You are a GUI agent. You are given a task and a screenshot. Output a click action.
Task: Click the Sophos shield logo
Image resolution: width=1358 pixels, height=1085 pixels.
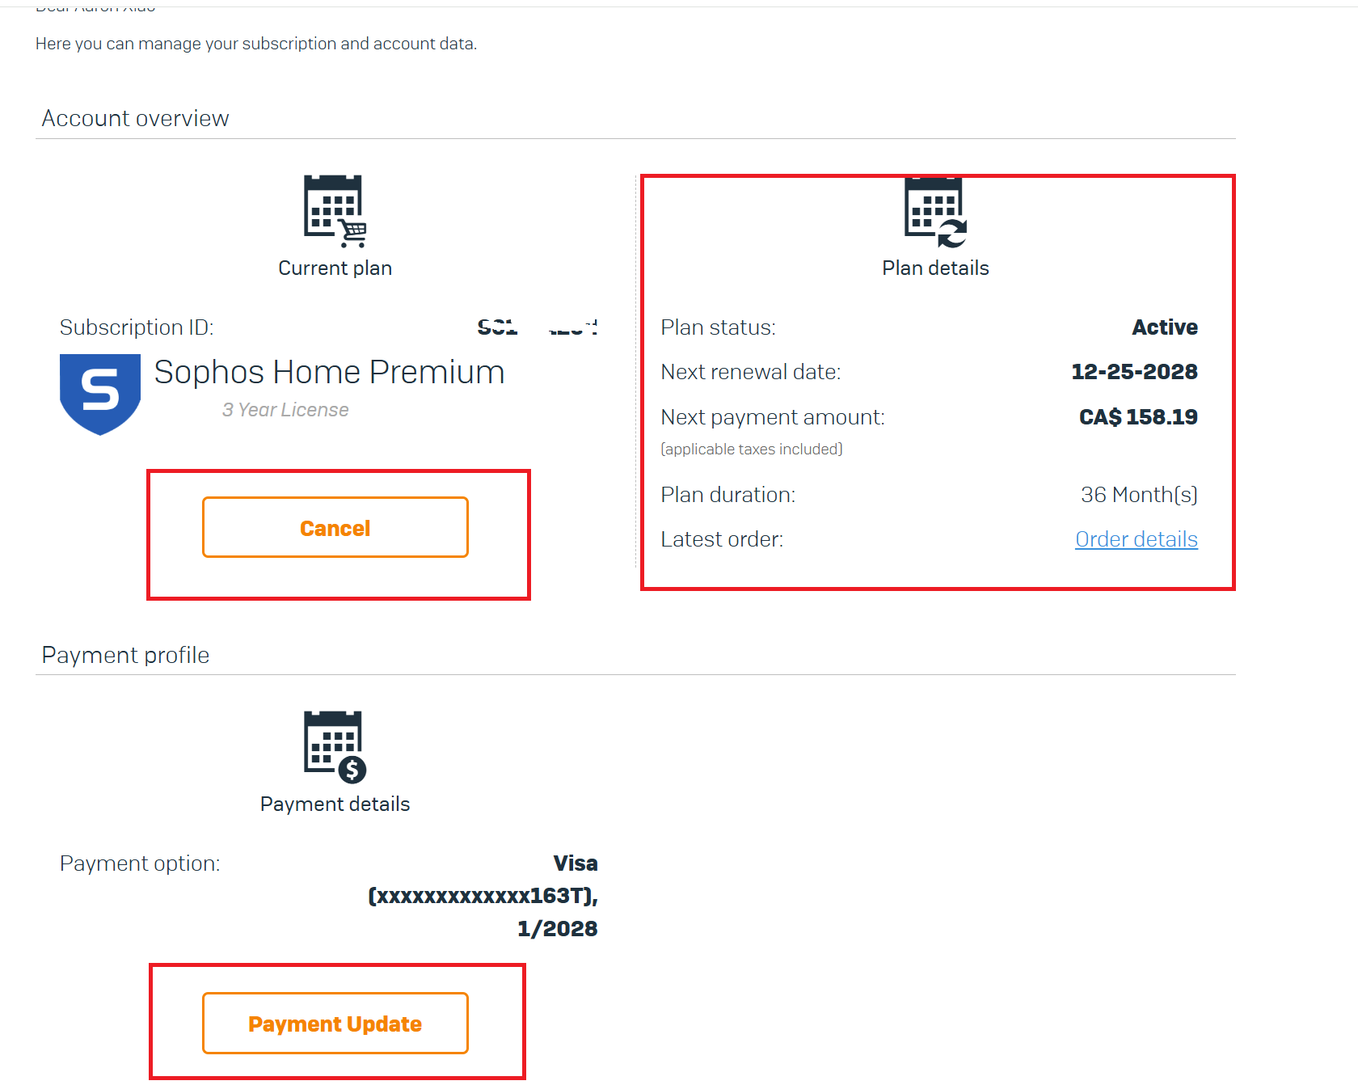[x=100, y=395]
